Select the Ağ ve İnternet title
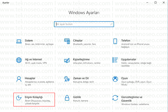Viewport: 168px width, 112px height. click(x=33, y=59)
